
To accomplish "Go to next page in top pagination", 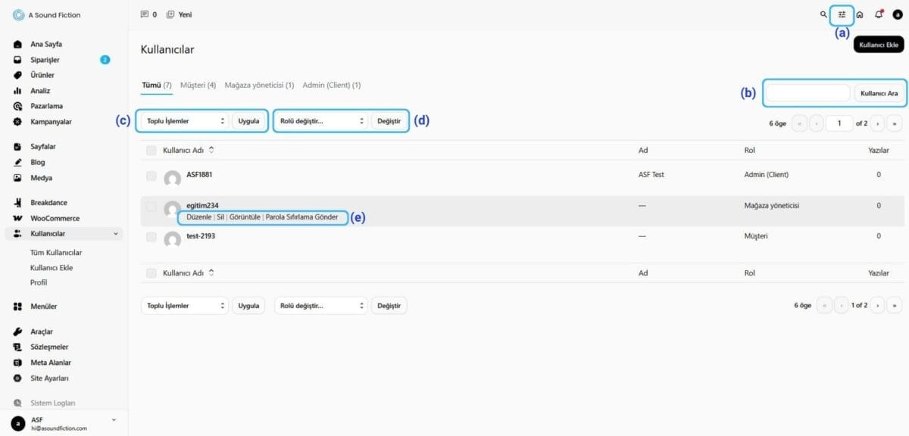I will coord(878,123).
